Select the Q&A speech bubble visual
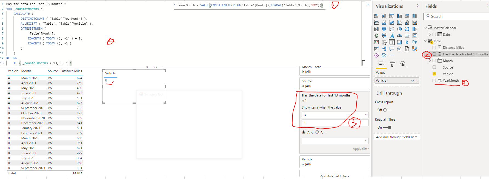The image size is (489, 179). point(392,49)
